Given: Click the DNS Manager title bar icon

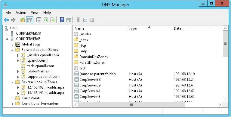Looking at the screenshot, I should click(6, 4).
